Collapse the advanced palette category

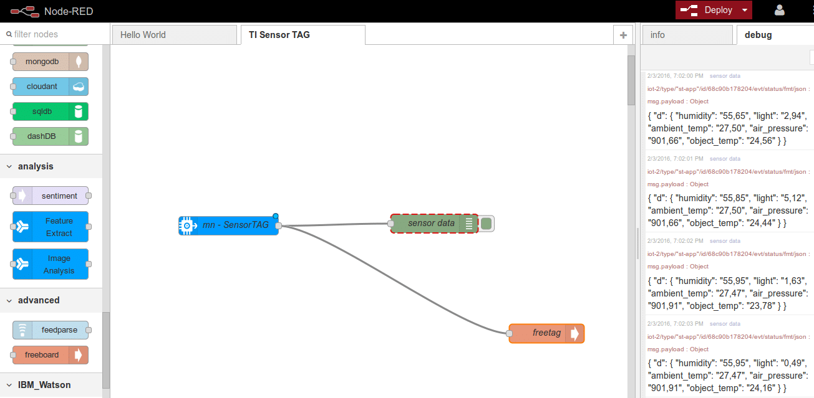(x=51, y=300)
